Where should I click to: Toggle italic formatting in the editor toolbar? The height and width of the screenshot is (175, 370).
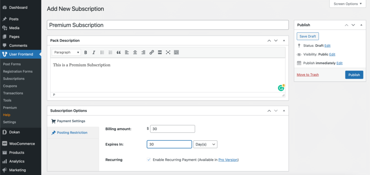pyautogui.click(x=94, y=53)
